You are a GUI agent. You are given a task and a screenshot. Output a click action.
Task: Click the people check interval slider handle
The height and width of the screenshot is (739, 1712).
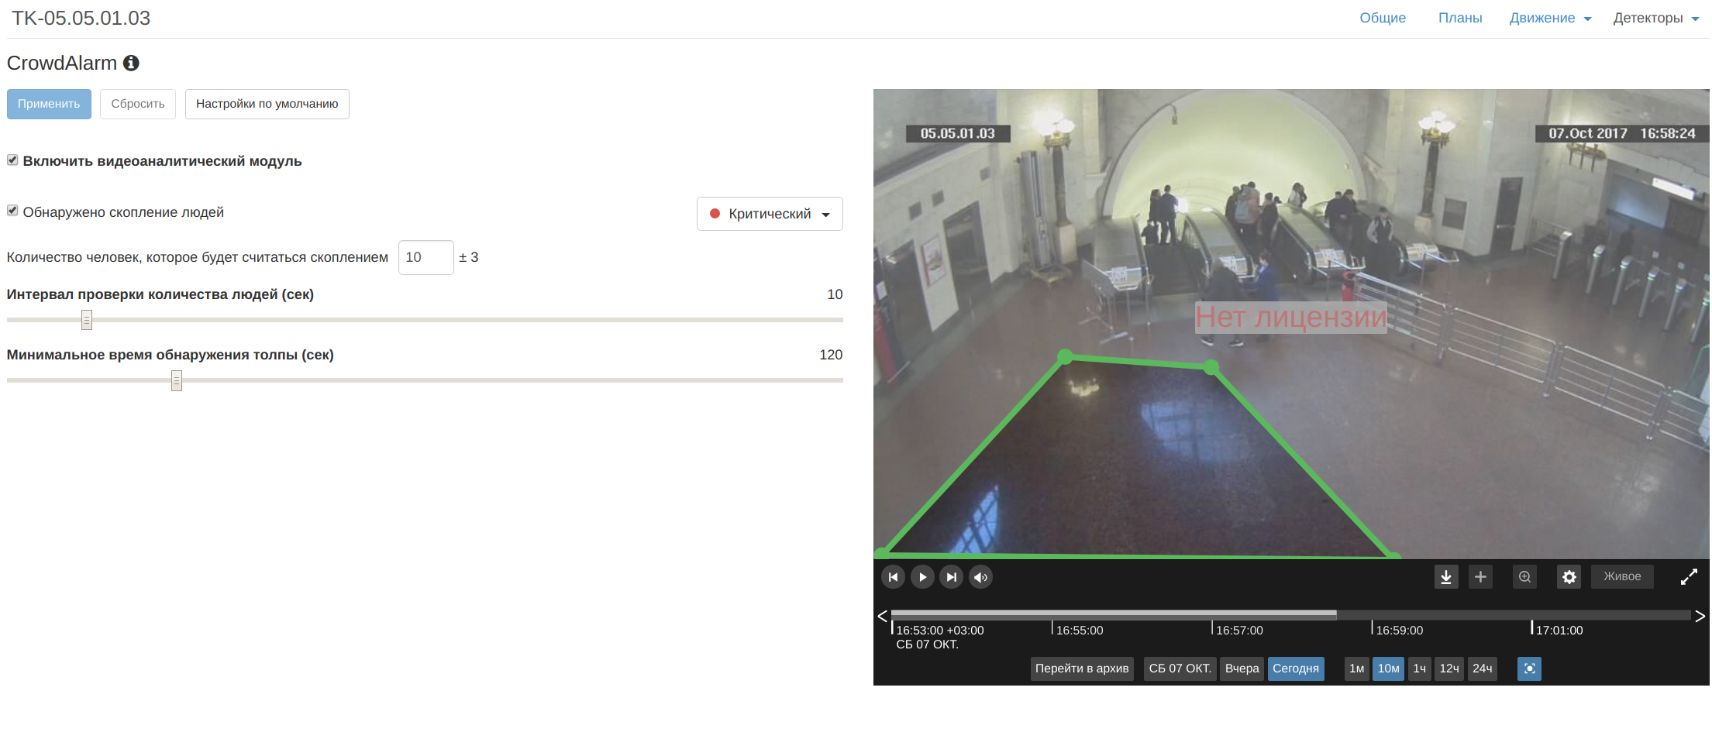click(x=87, y=320)
